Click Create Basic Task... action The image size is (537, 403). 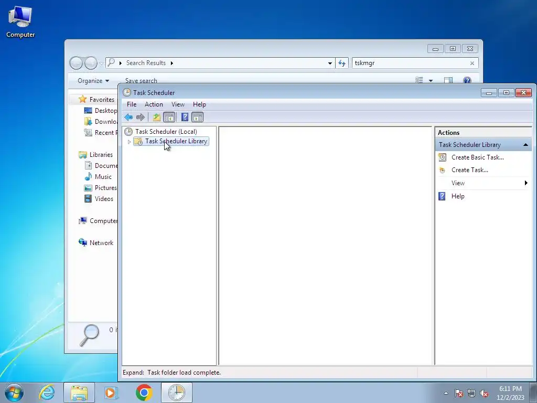pyautogui.click(x=477, y=157)
